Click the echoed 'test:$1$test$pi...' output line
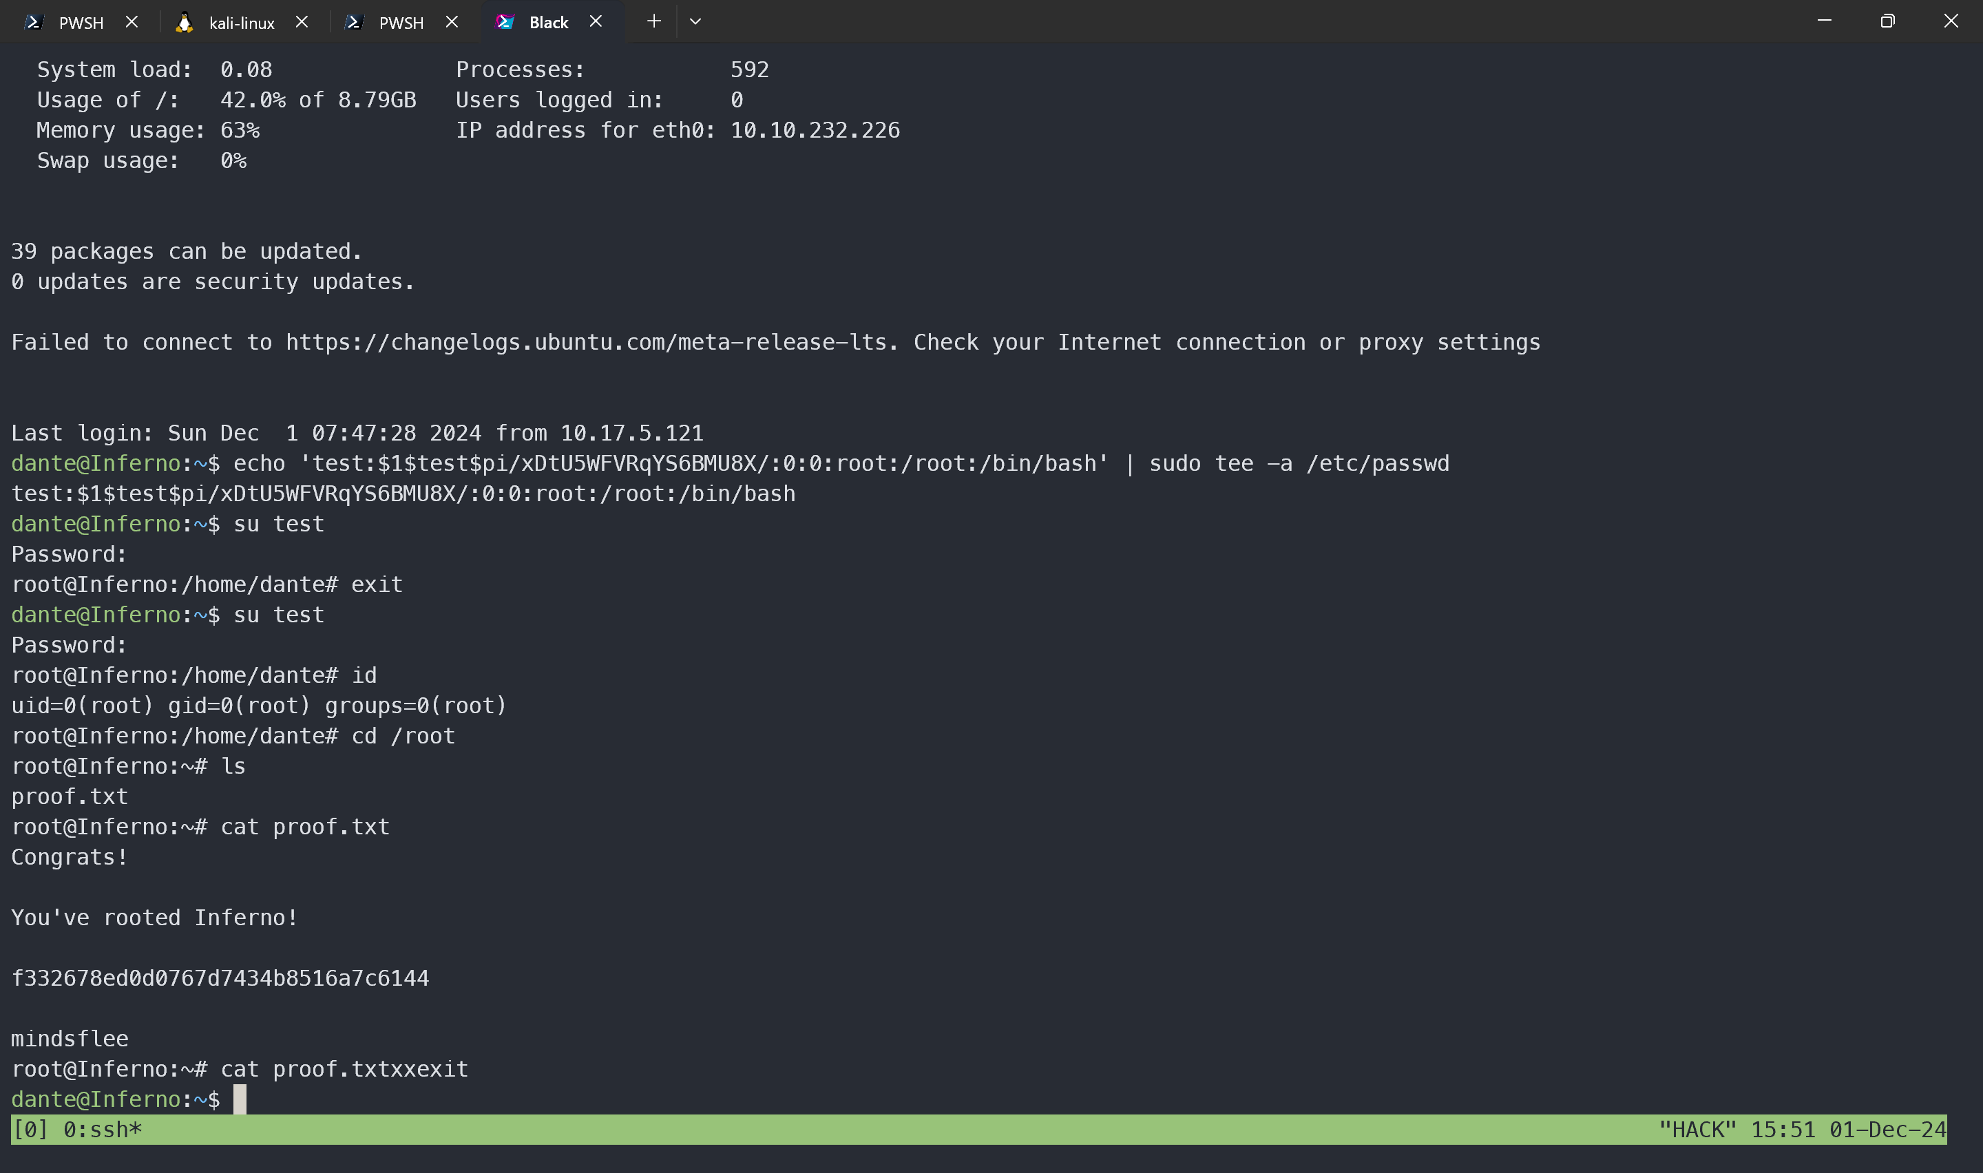Viewport: 1983px width, 1173px height. [403, 494]
